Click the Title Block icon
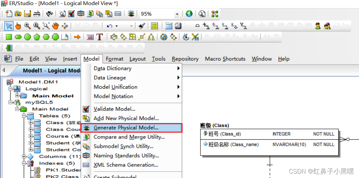The width and height of the screenshot is (359, 178). [x=90, y=37]
